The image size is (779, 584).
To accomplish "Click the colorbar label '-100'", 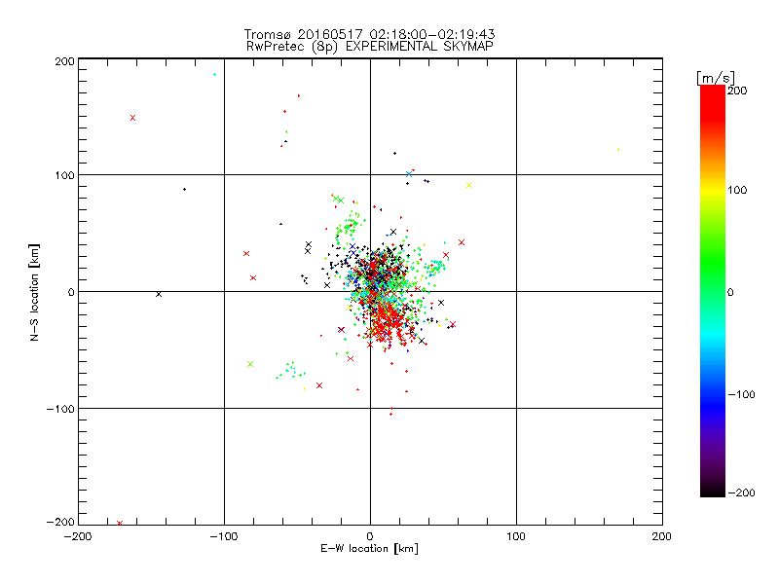I will [741, 395].
